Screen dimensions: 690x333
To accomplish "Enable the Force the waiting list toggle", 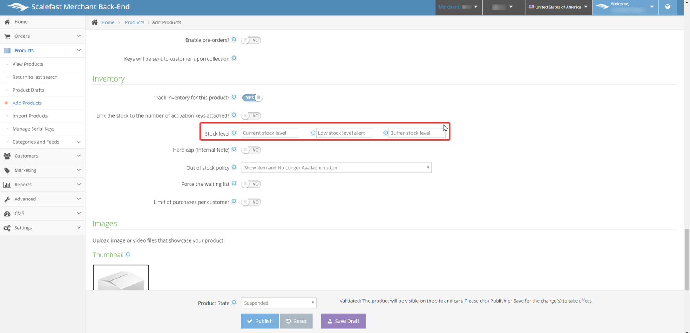I will tap(251, 184).
